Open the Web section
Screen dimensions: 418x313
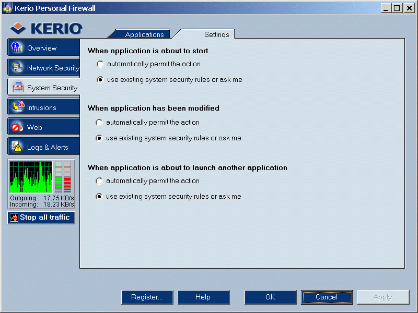[x=44, y=127]
